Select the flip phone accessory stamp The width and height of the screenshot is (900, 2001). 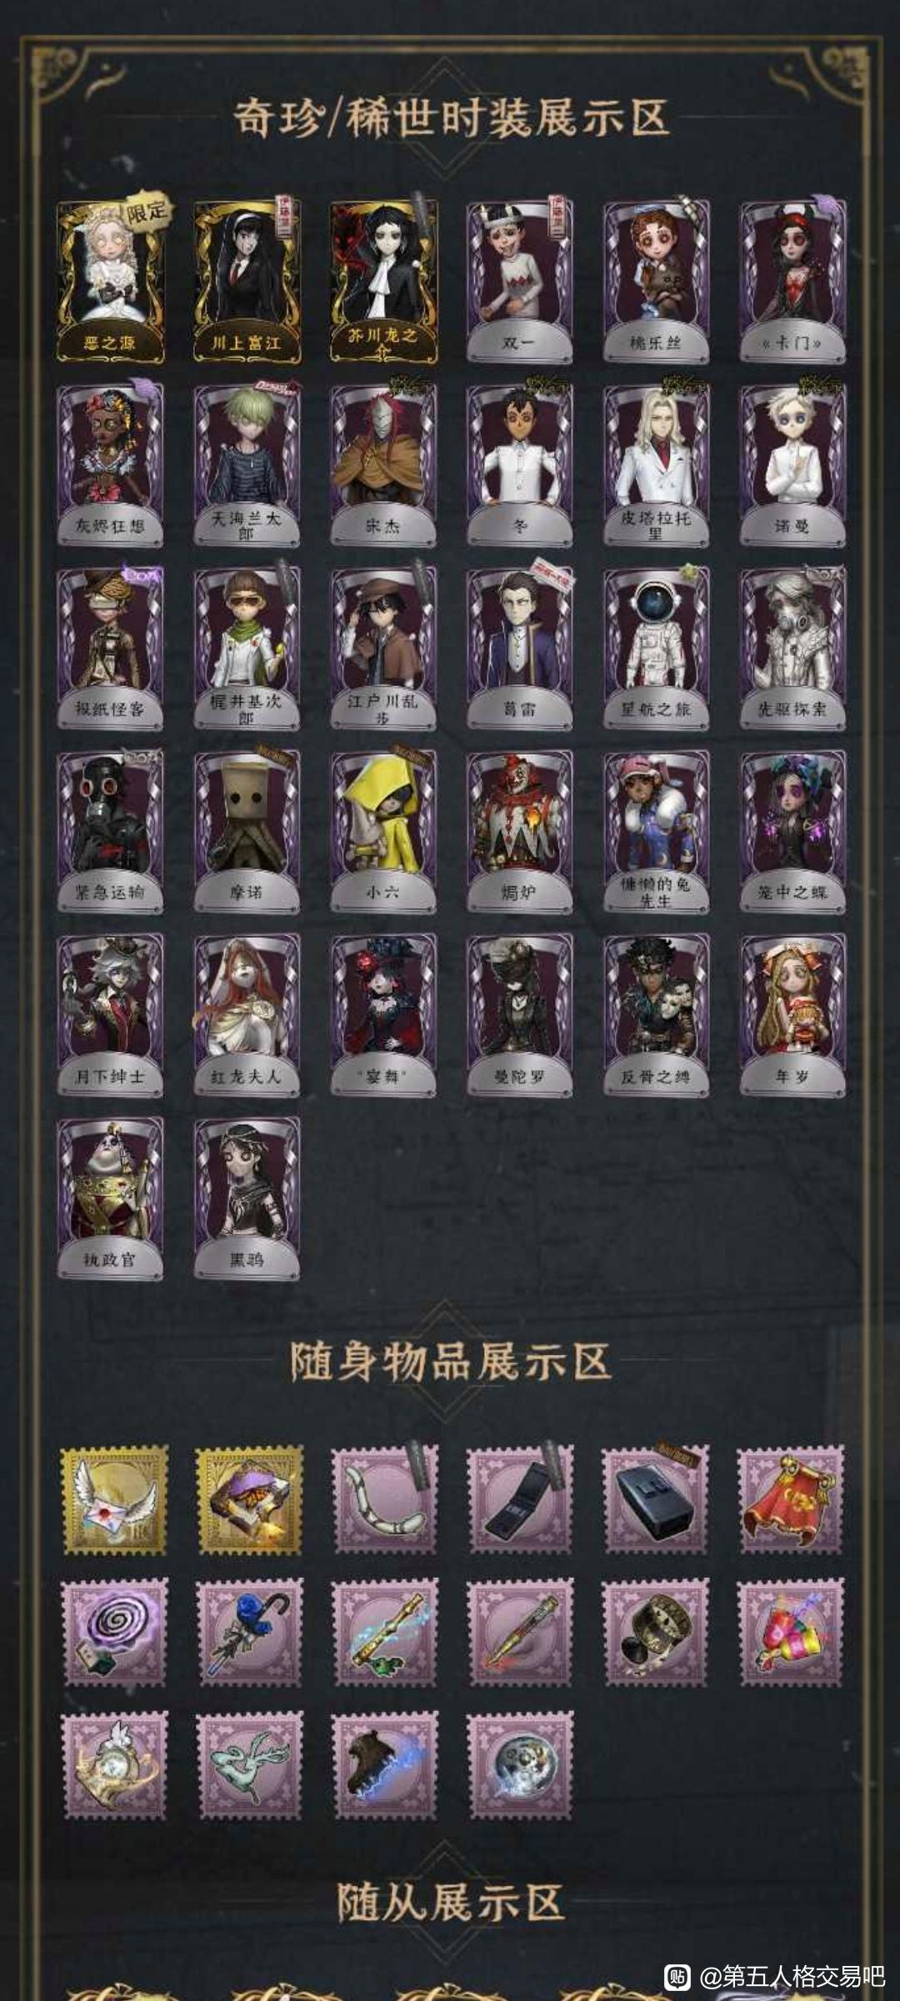coord(520,1500)
